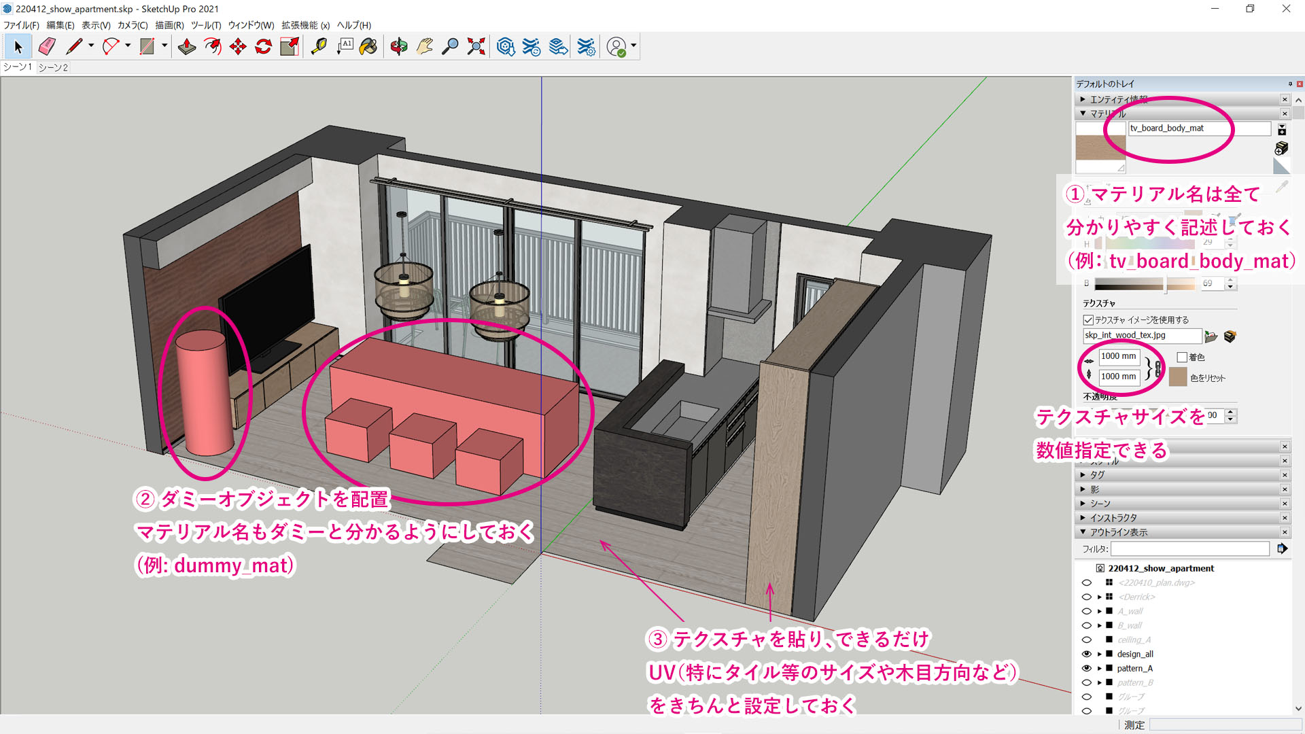The image size is (1305, 734).
Task: Open the Extension Warehouse
Action: point(532,47)
